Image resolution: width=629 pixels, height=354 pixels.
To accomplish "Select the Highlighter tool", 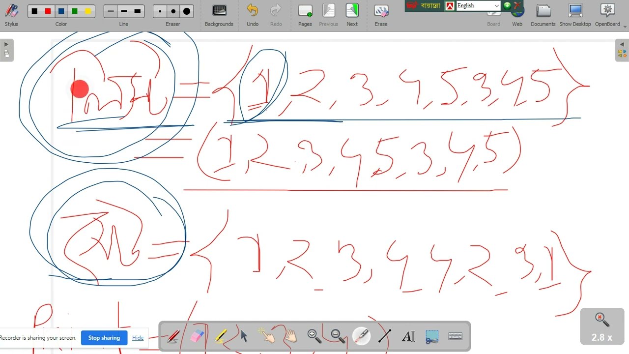I will pyautogui.click(x=220, y=336).
